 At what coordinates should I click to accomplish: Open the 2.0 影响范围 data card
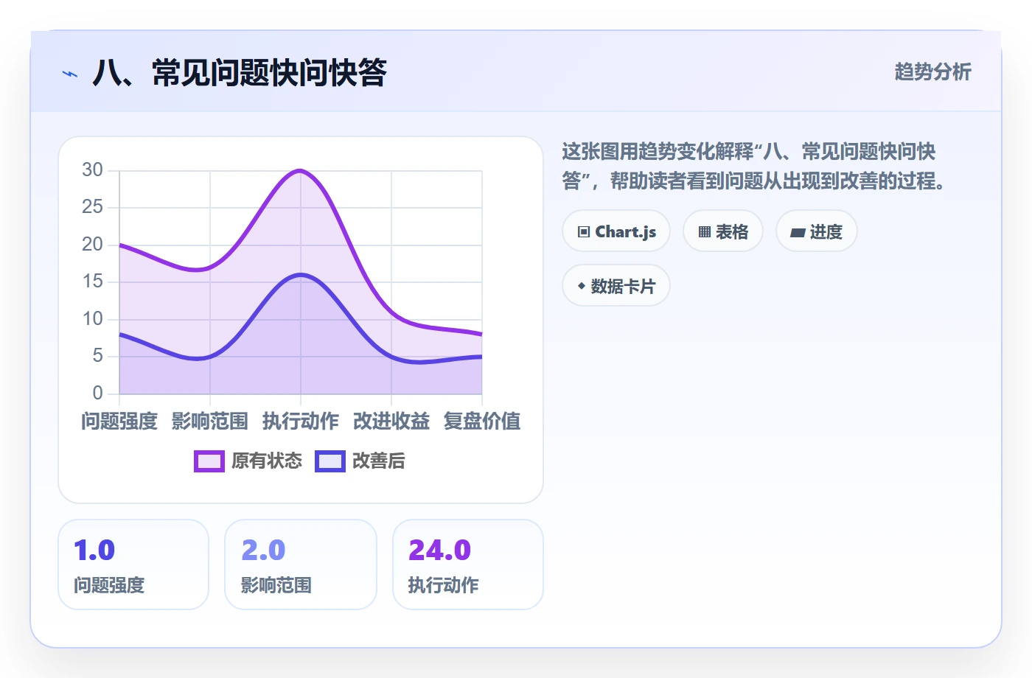pos(301,565)
